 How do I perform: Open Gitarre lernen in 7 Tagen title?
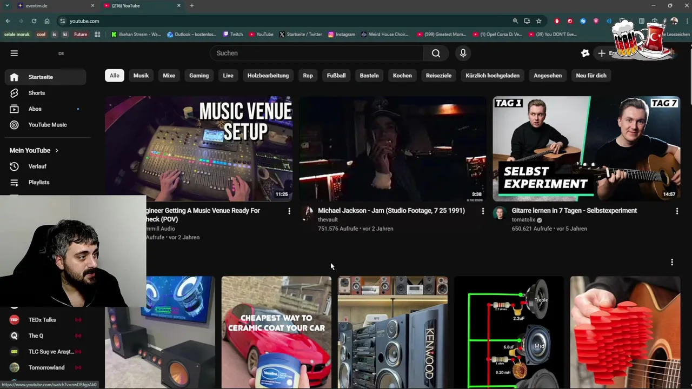click(x=574, y=211)
